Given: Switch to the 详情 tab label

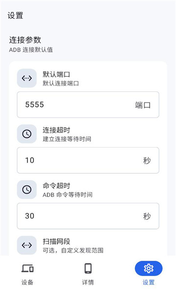Looking at the screenshot, I should pyautogui.click(x=88, y=282).
